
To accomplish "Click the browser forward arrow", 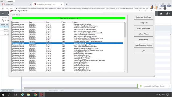I will [7, 9].
